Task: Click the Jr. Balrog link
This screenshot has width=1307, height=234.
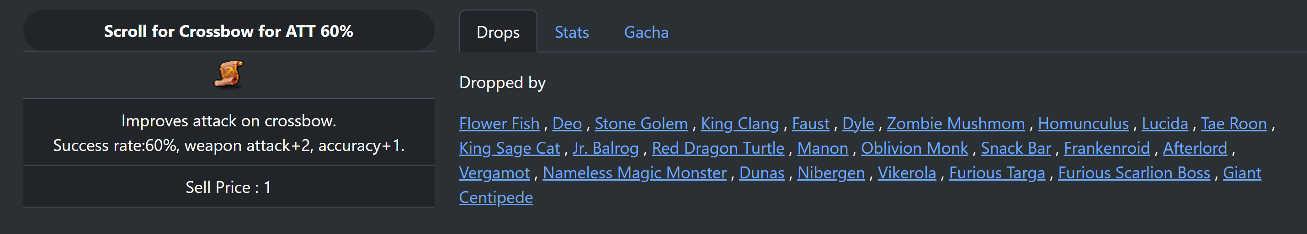Action: [606, 148]
